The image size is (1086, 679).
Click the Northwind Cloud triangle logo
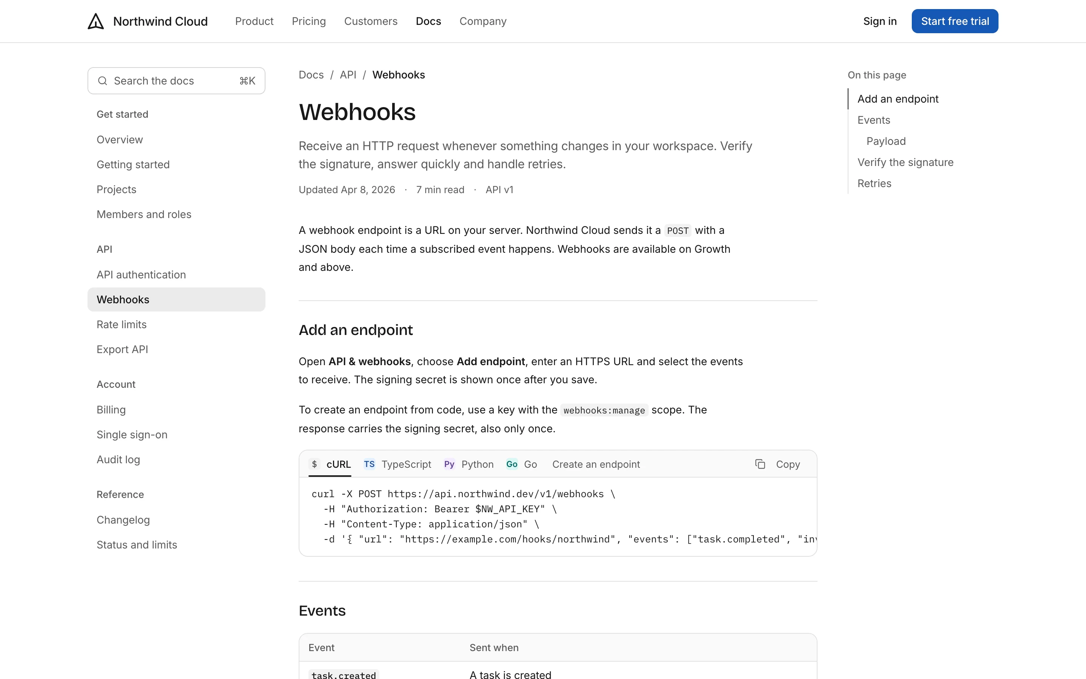pos(95,21)
